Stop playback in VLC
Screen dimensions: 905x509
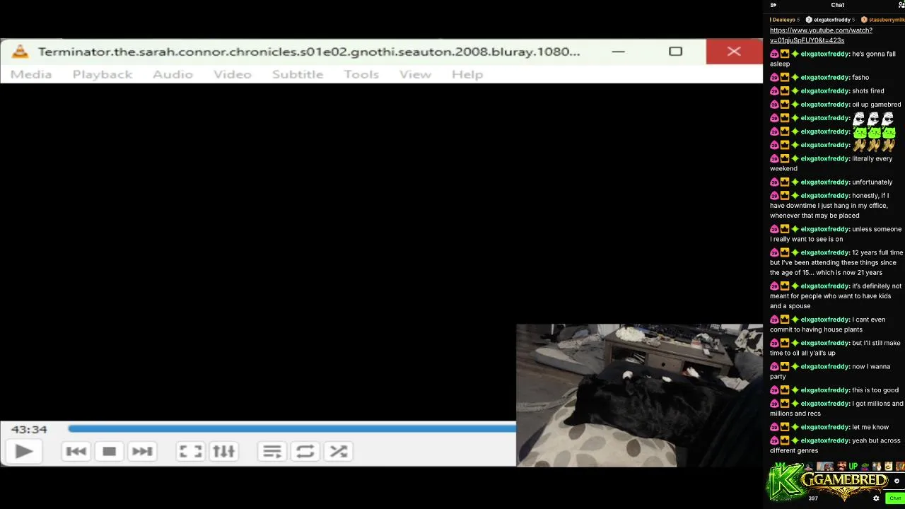109,452
